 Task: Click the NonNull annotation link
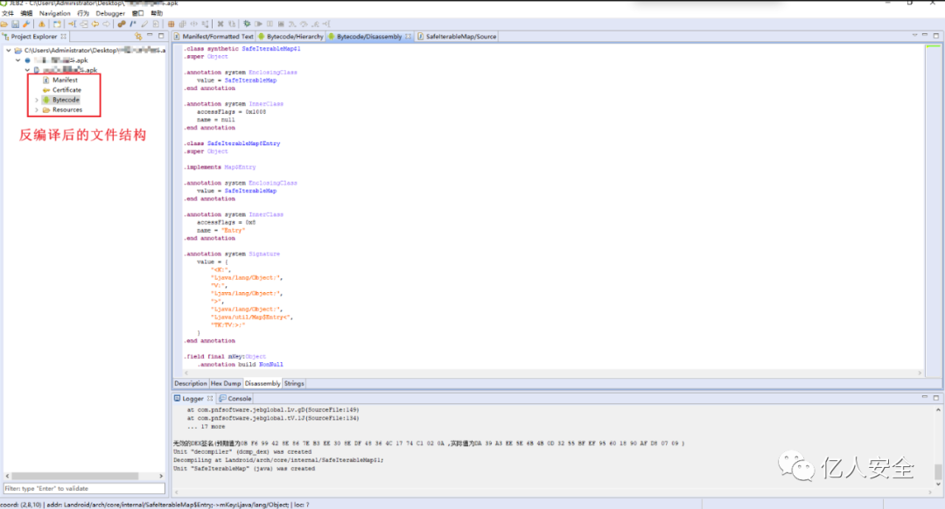click(x=270, y=365)
